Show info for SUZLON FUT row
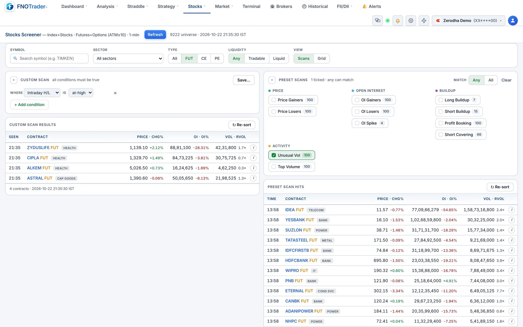523x327 pixels. pyautogui.click(x=512, y=230)
